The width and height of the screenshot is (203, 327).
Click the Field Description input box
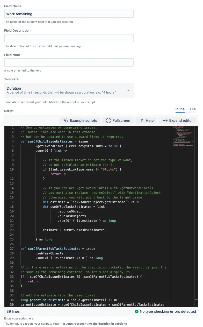click(69, 38)
